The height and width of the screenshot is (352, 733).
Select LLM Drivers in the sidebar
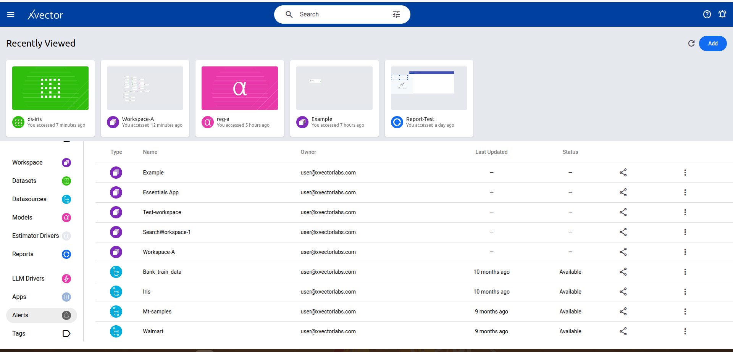(42, 279)
